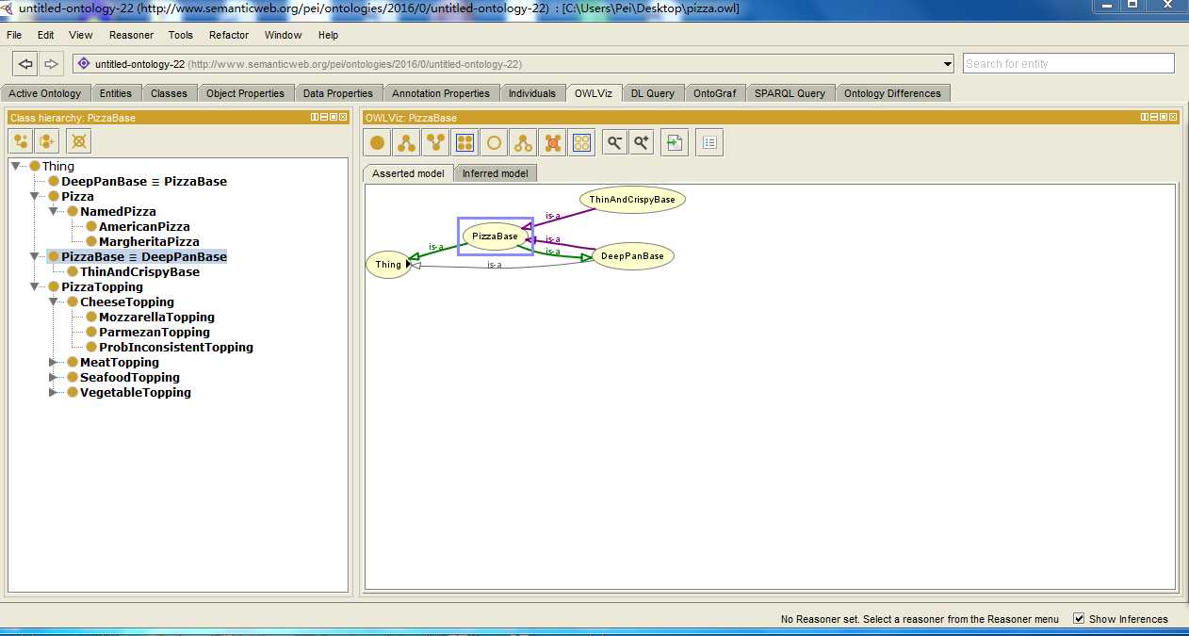Switch to the Asserted model tab
1189x636 pixels.
click(408, 173)
